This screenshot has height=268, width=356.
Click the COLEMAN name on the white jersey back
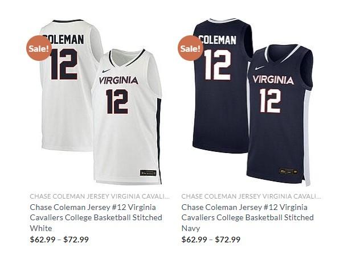coord(63,39)
